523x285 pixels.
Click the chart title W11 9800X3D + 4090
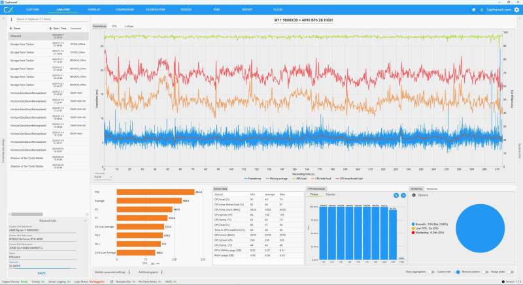tap(303, 20)
